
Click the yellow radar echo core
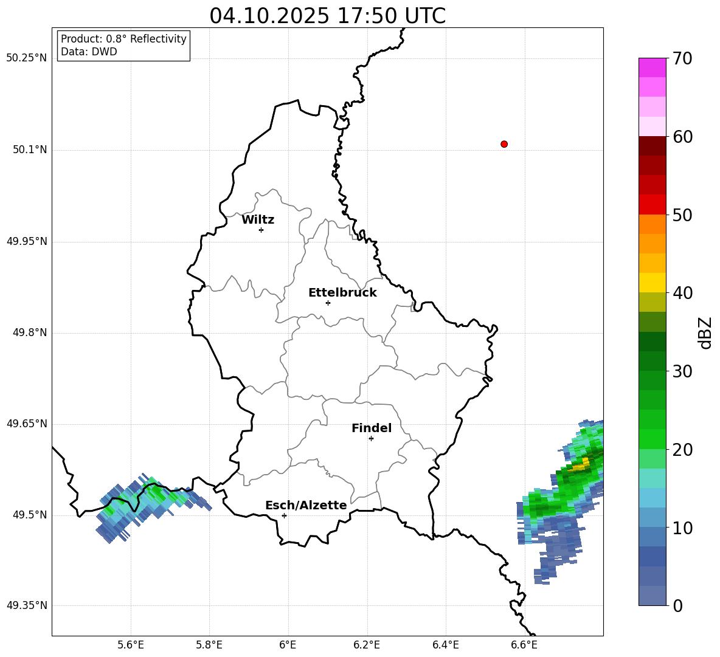tap(580, 465)
